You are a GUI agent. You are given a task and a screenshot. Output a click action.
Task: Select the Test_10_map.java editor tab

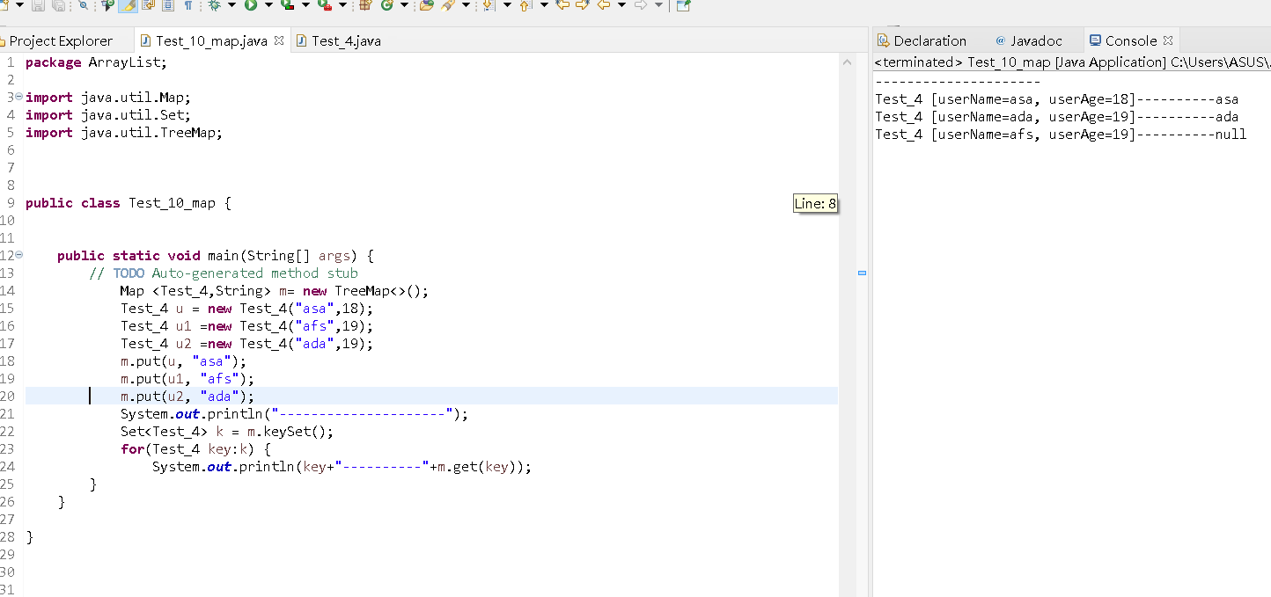point(211,40)
